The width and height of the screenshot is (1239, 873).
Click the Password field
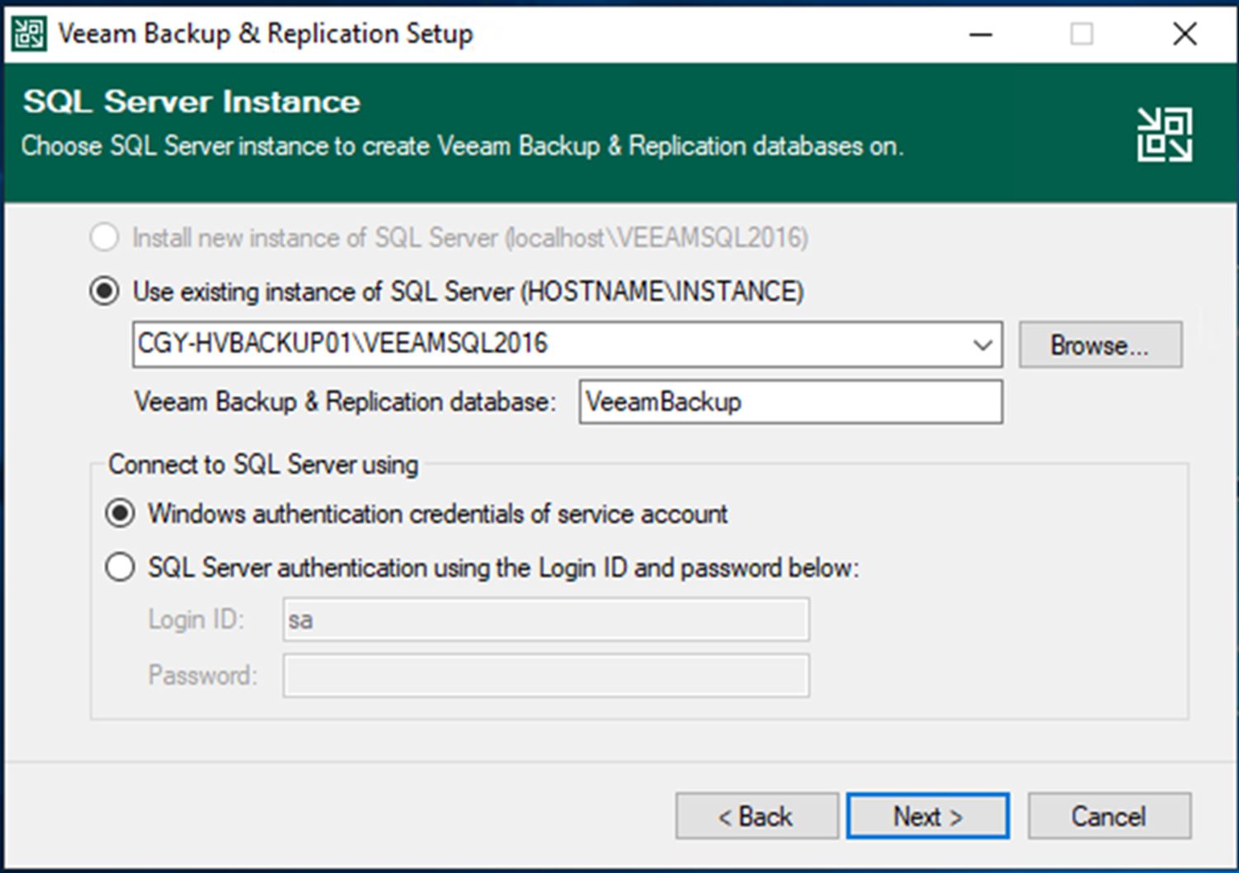pyautogui.click(x=546, y=676)
